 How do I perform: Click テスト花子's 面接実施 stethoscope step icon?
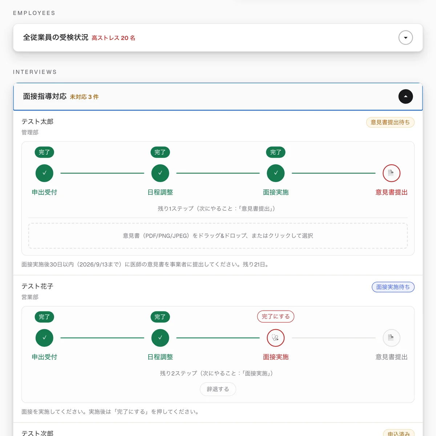276,338
